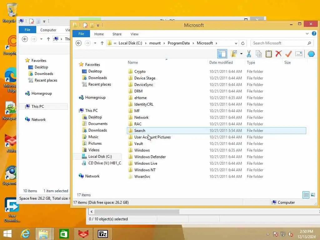Expand chevron after Microsoft breadcrumb
This screenshot has height=240, width=320.
coord(216,43)
